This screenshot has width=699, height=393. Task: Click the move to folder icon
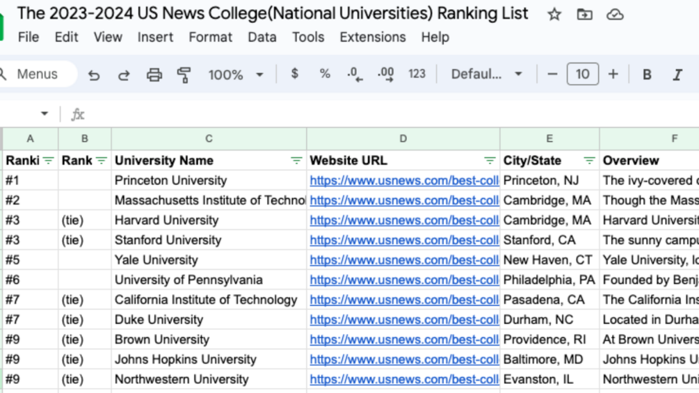(x=584, y=14)
